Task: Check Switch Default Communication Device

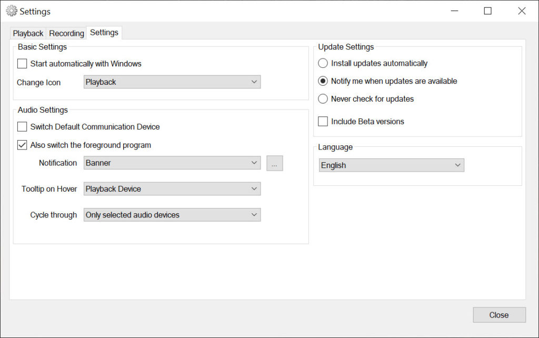Action: pos(22,127)
